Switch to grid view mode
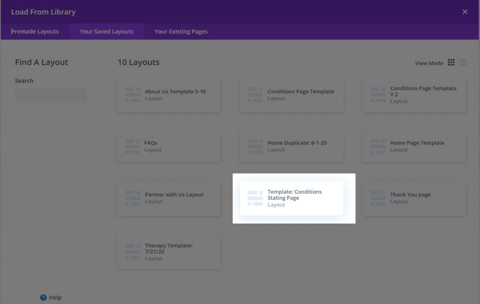The height and width of the screenshot is (304, 480). (x=451, y=62)
